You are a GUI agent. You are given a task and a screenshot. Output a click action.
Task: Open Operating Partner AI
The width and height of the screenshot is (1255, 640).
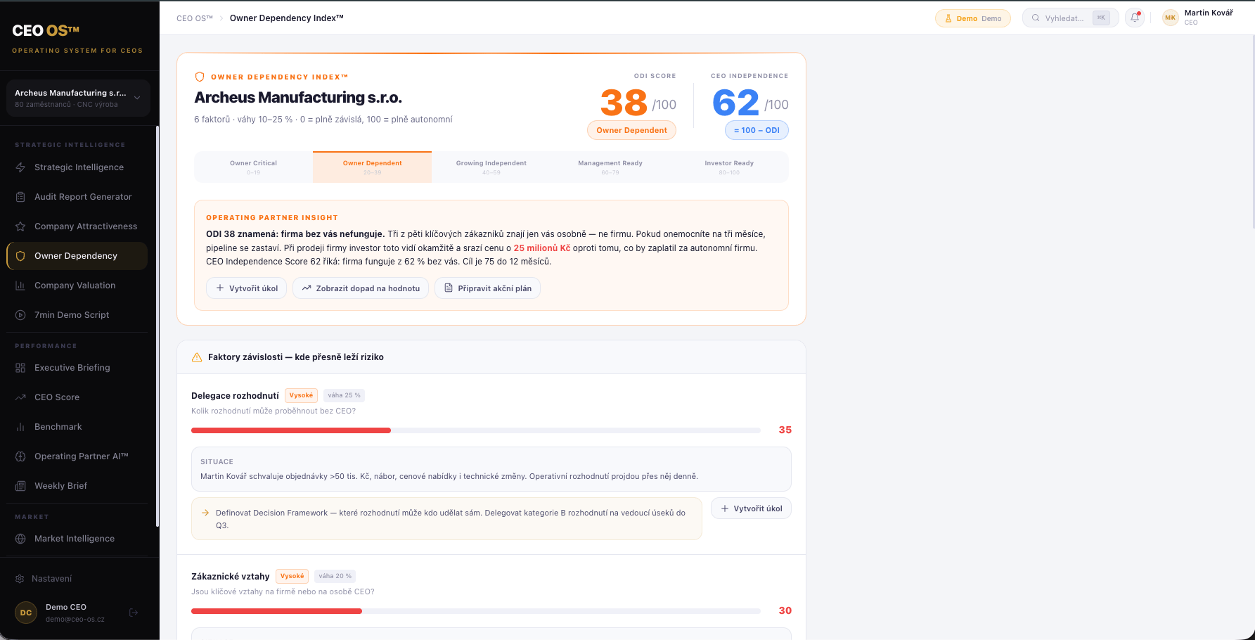pyautogui.click(x=77, y=456)
